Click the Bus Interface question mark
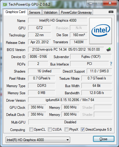The image size is (119, 147). click(x=111, y=64)
